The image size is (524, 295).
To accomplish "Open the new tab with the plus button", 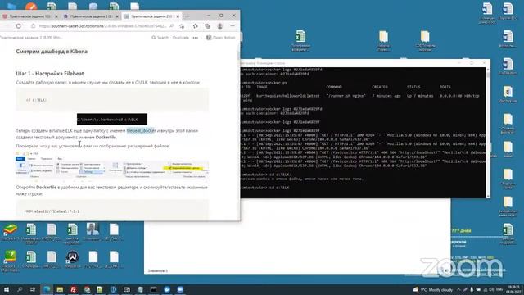I will coord(187,16).
